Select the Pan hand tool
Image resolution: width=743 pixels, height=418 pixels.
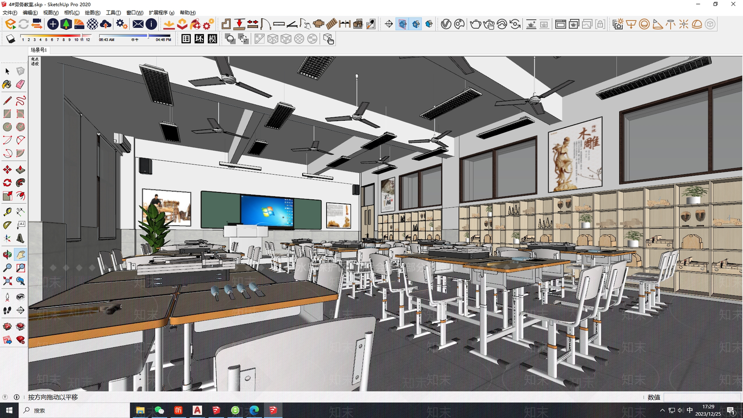click(20, 255)
